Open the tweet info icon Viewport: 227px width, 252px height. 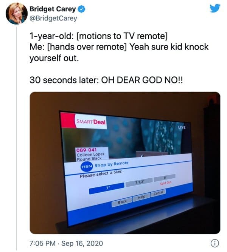click(x=215, y=243)
